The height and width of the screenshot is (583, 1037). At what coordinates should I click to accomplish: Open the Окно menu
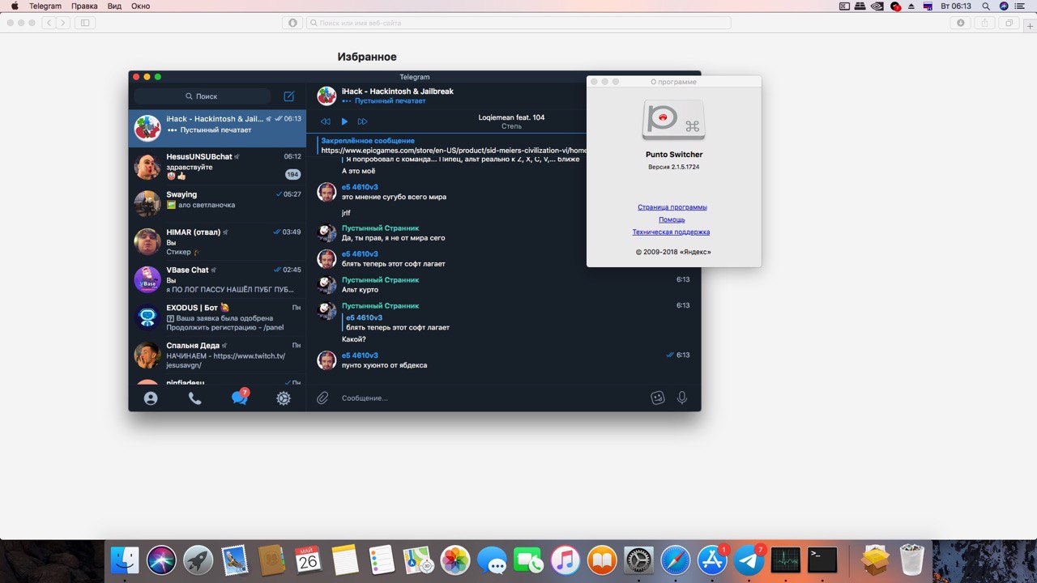click(x=140, y=6)
